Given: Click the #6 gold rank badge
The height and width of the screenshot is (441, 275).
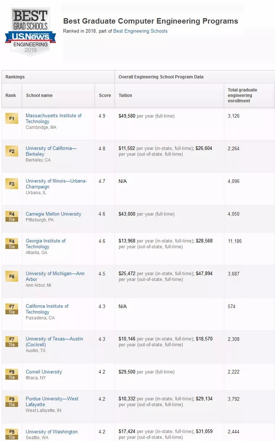Looking at the screenshot, I should coord(12,276).
